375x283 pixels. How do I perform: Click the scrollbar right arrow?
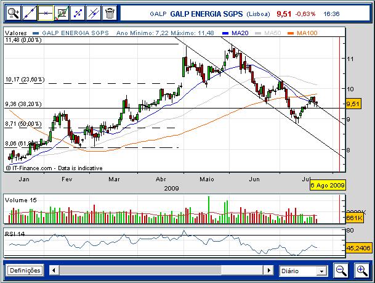pos(269,271)
